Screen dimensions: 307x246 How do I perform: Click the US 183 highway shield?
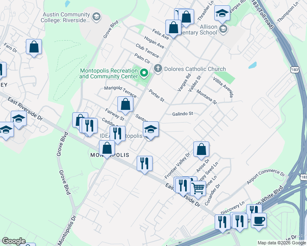pyautogui.click(x=294, y=70)
